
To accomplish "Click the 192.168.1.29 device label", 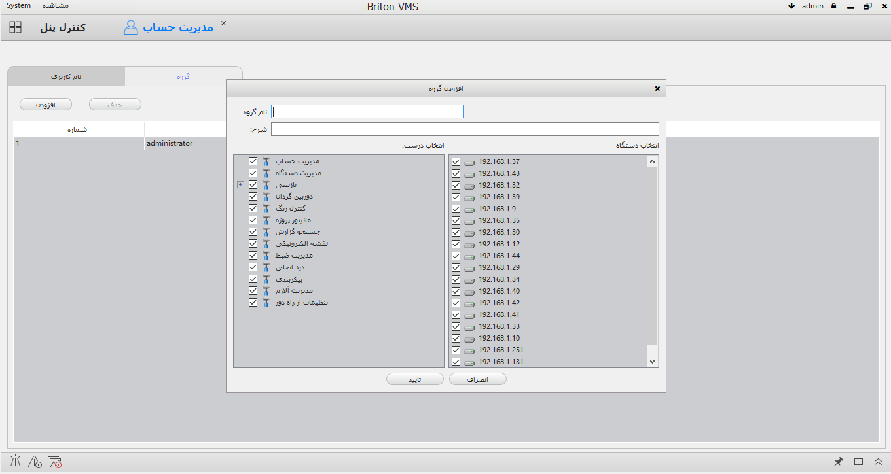I will (499, 267).
